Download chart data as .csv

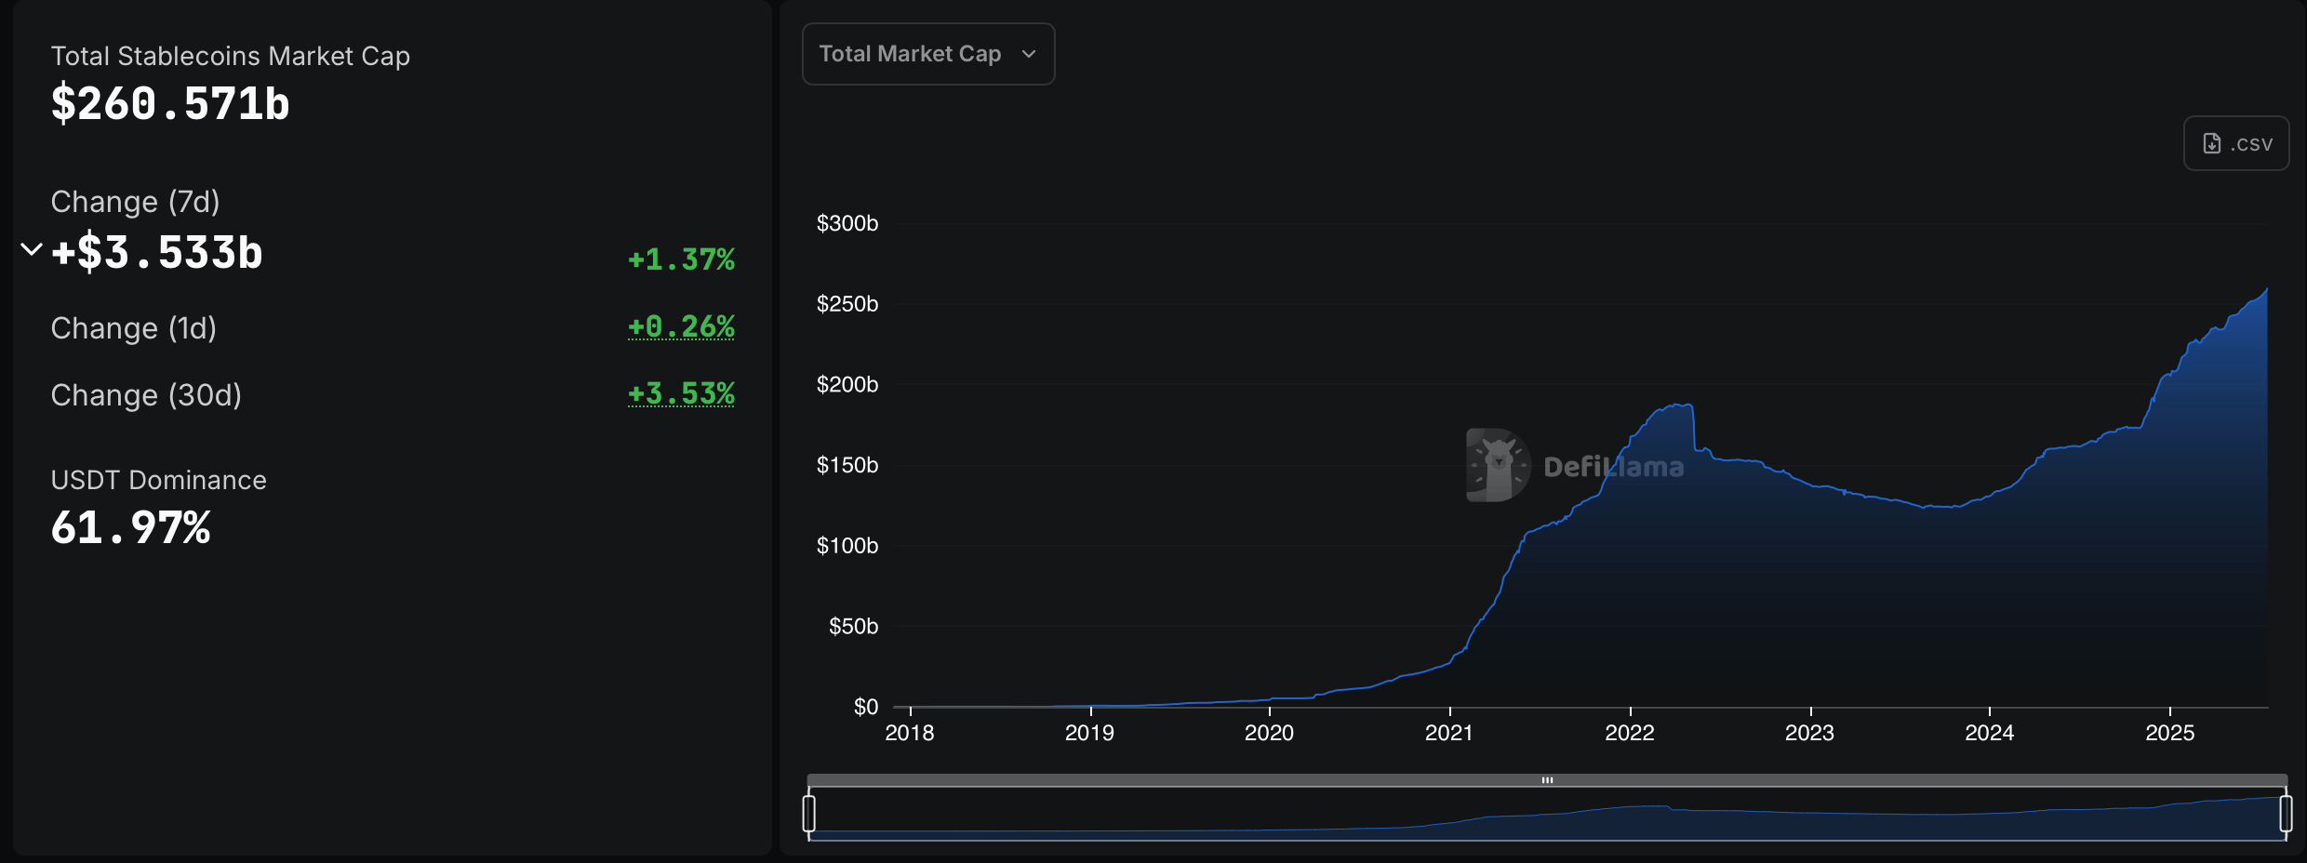coord(2236,143)
